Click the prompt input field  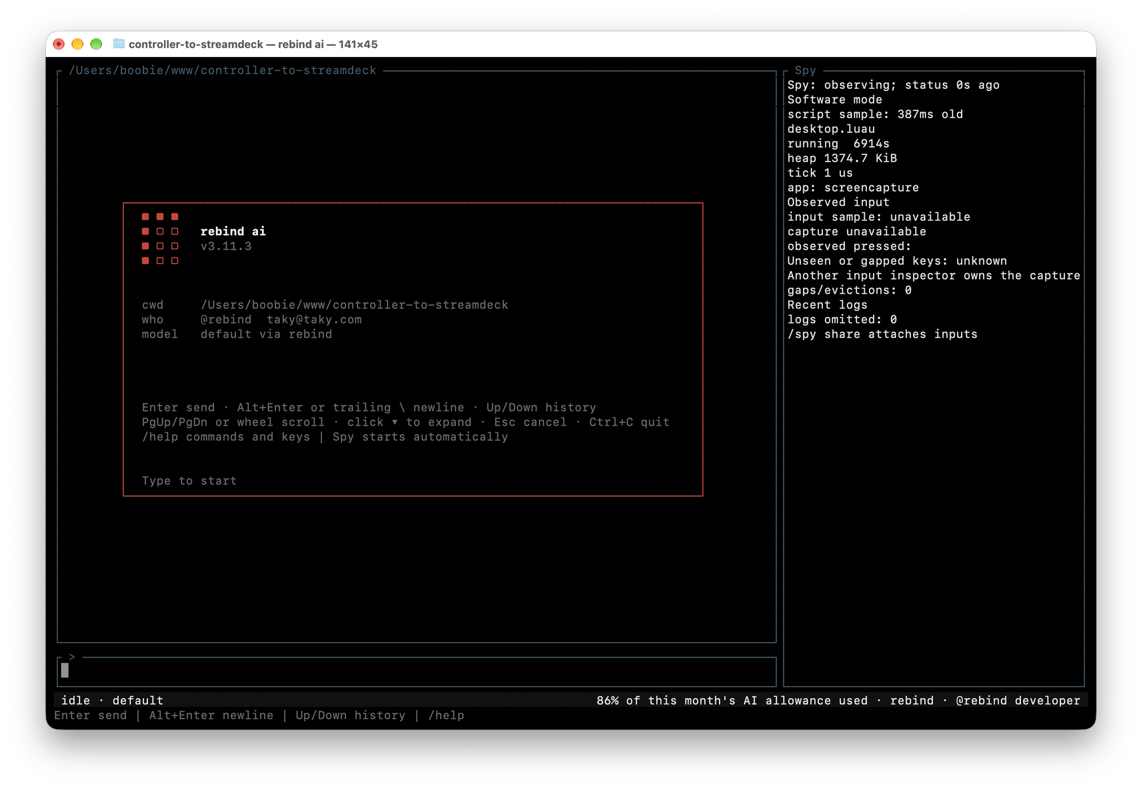417,671
